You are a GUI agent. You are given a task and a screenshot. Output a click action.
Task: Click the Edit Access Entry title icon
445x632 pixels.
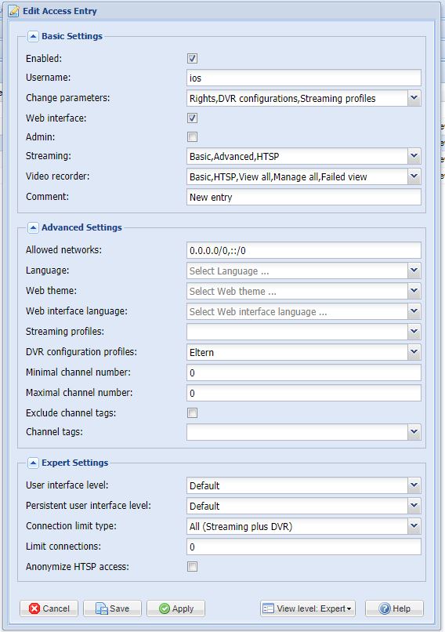(x=14, y=11)
